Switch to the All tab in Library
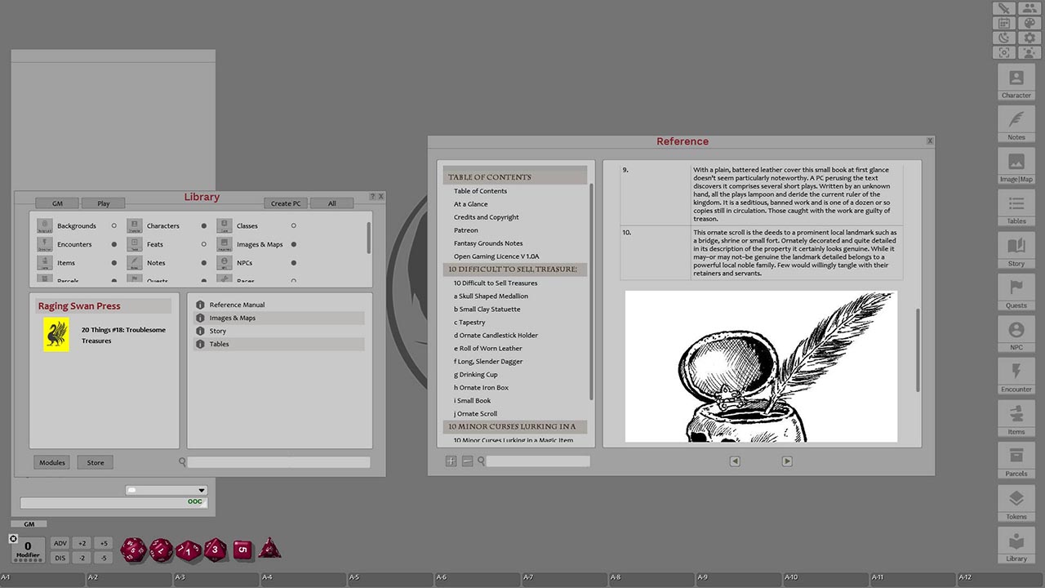1045x588 pixels. pos(331,203)
